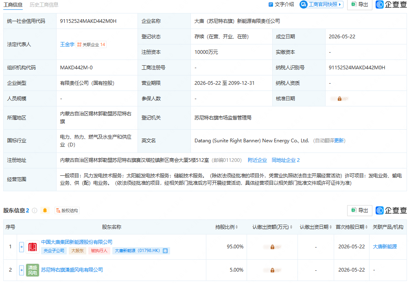Open 大唐新能源 related product link
Screen dimensions: 409x283
[x=385, y=247]
